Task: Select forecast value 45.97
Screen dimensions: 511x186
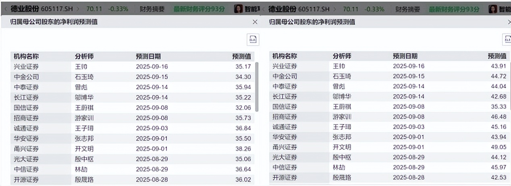Action: (x=499, y=167)
